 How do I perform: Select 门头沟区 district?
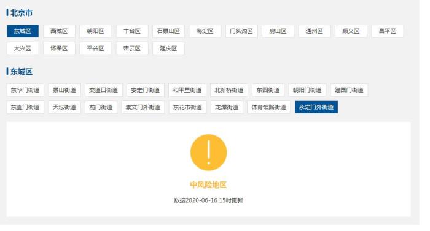(x=241, y=31)
